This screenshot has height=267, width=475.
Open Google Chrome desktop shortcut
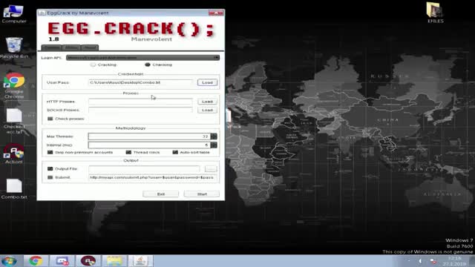pyautogui.click(x=14, y=85)
